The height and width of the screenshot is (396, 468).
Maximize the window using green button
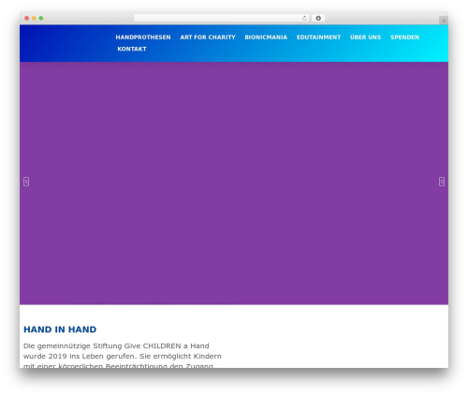[41, 18]
